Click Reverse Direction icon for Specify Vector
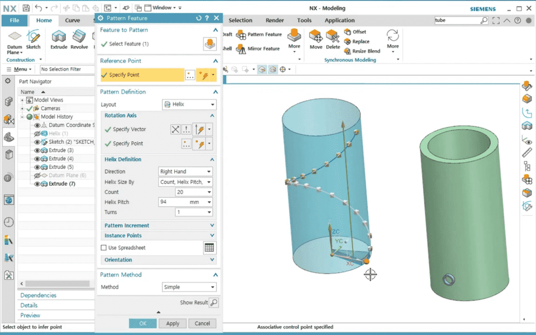The height and width of the screenshot is (335, 536). click(175, 129)
